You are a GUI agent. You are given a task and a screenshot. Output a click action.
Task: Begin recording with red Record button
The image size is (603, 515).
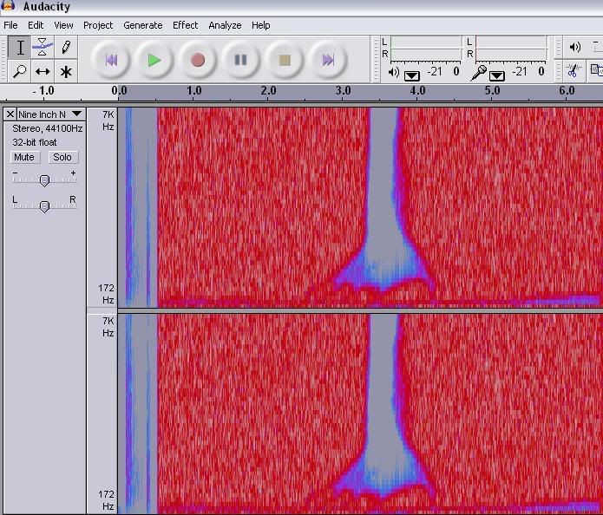click(198, 60)
